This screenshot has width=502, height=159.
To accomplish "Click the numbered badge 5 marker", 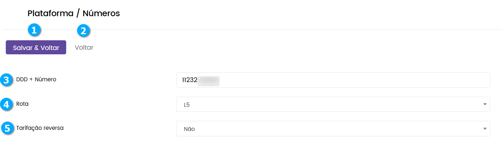I will [6, 128].
